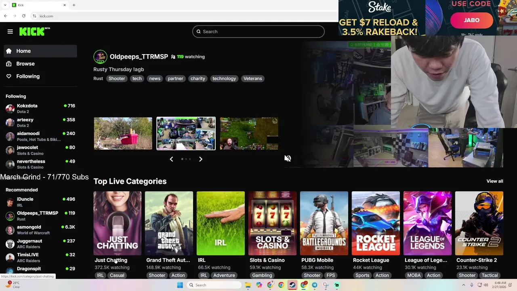Image resolution: width=517 pixels, height=291 pixels.
Task: Click the news tag under featured stream
Action: coord(155,78)
